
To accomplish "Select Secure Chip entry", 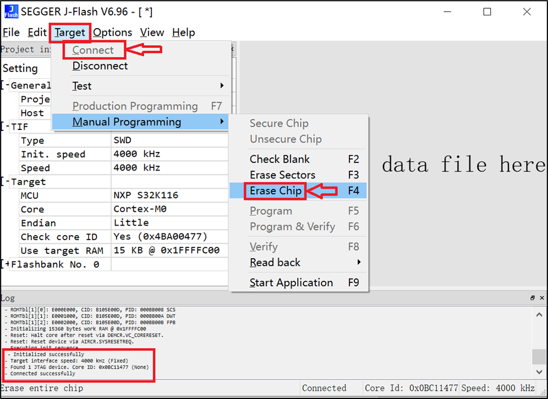I will (x=298, y=123).
